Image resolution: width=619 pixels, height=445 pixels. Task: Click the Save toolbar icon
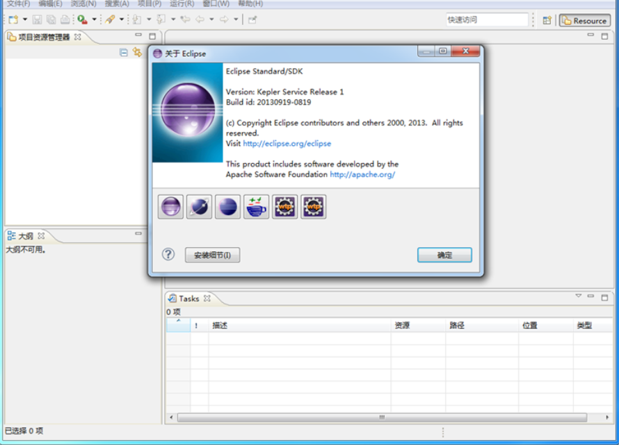(x=37, y=19)
